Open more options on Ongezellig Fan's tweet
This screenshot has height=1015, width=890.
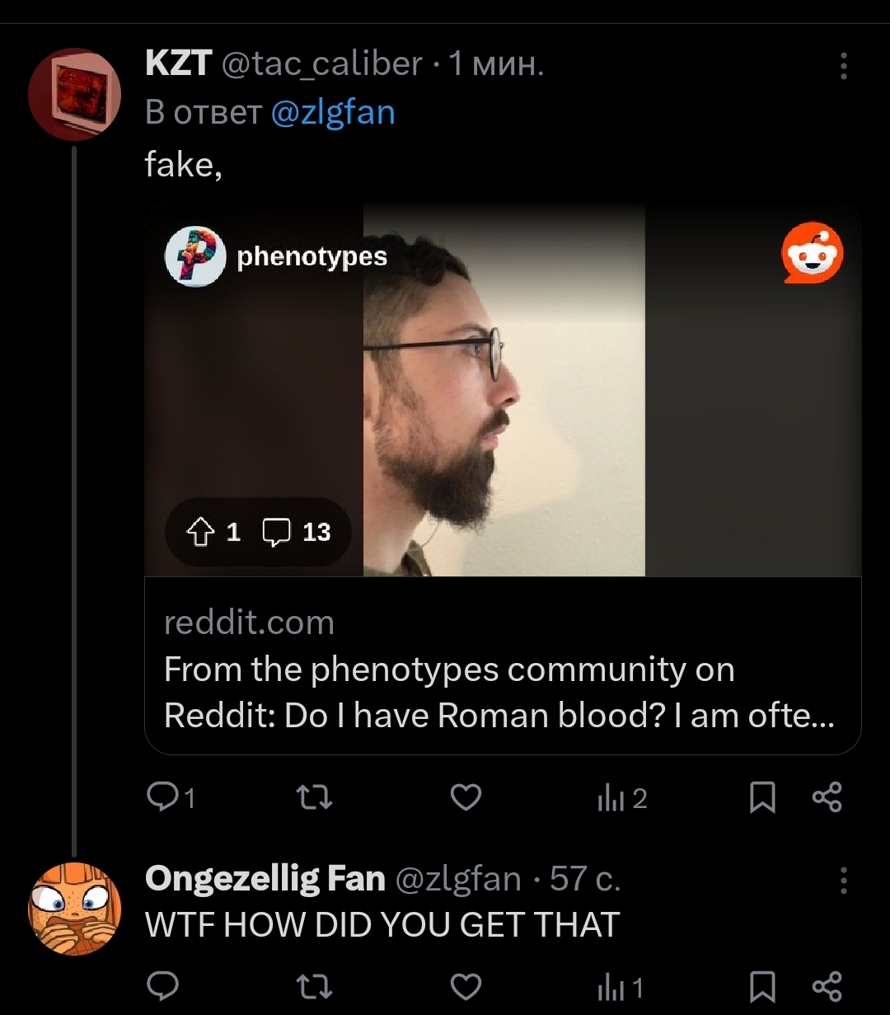(843, 881)
